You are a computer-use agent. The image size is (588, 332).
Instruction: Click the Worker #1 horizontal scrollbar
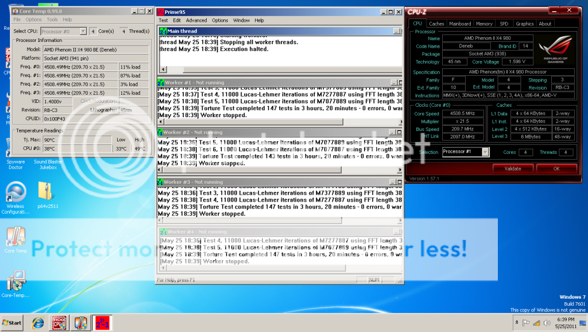coord(280,122)
